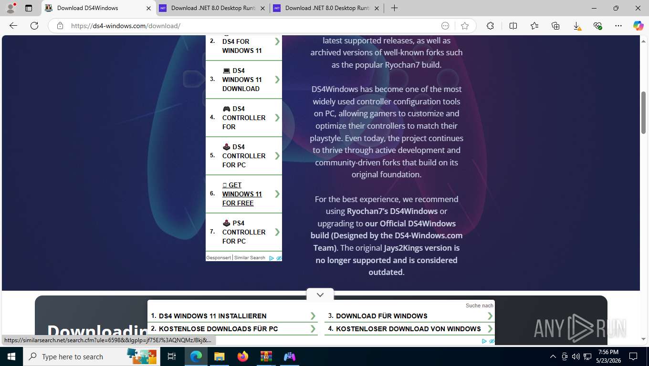The width and height of the screenshot is (649, 366).
Task: Click arrow beside DS4 WINDOWS 11 INSTALLIEREN
Action: coord(313,316)
